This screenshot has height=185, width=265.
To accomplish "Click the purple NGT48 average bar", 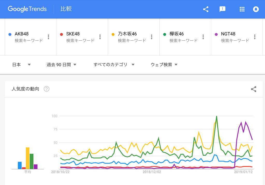I will point(35,167).
